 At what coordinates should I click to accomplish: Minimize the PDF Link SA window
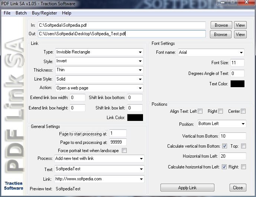[223, 2]
